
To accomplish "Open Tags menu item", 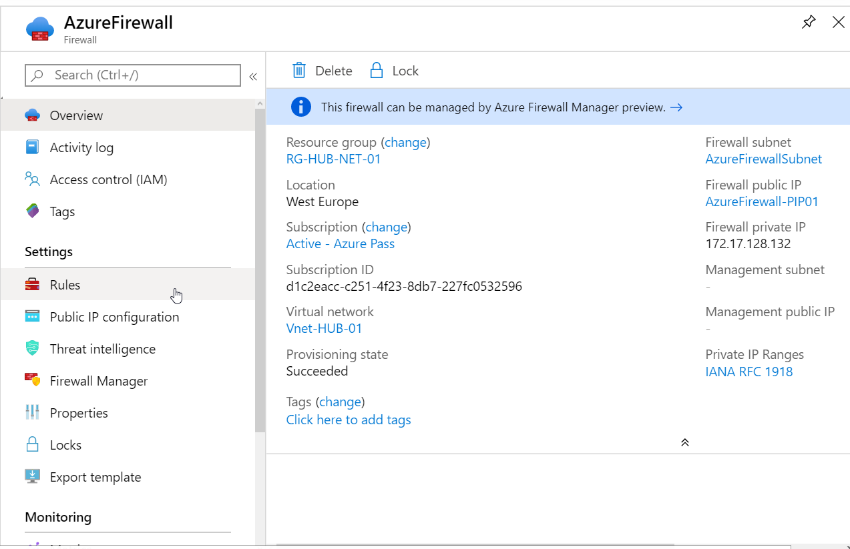I will [x=128, y=211].
